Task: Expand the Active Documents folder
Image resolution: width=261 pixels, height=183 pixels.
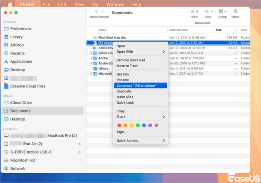Action: pos(91,53)
